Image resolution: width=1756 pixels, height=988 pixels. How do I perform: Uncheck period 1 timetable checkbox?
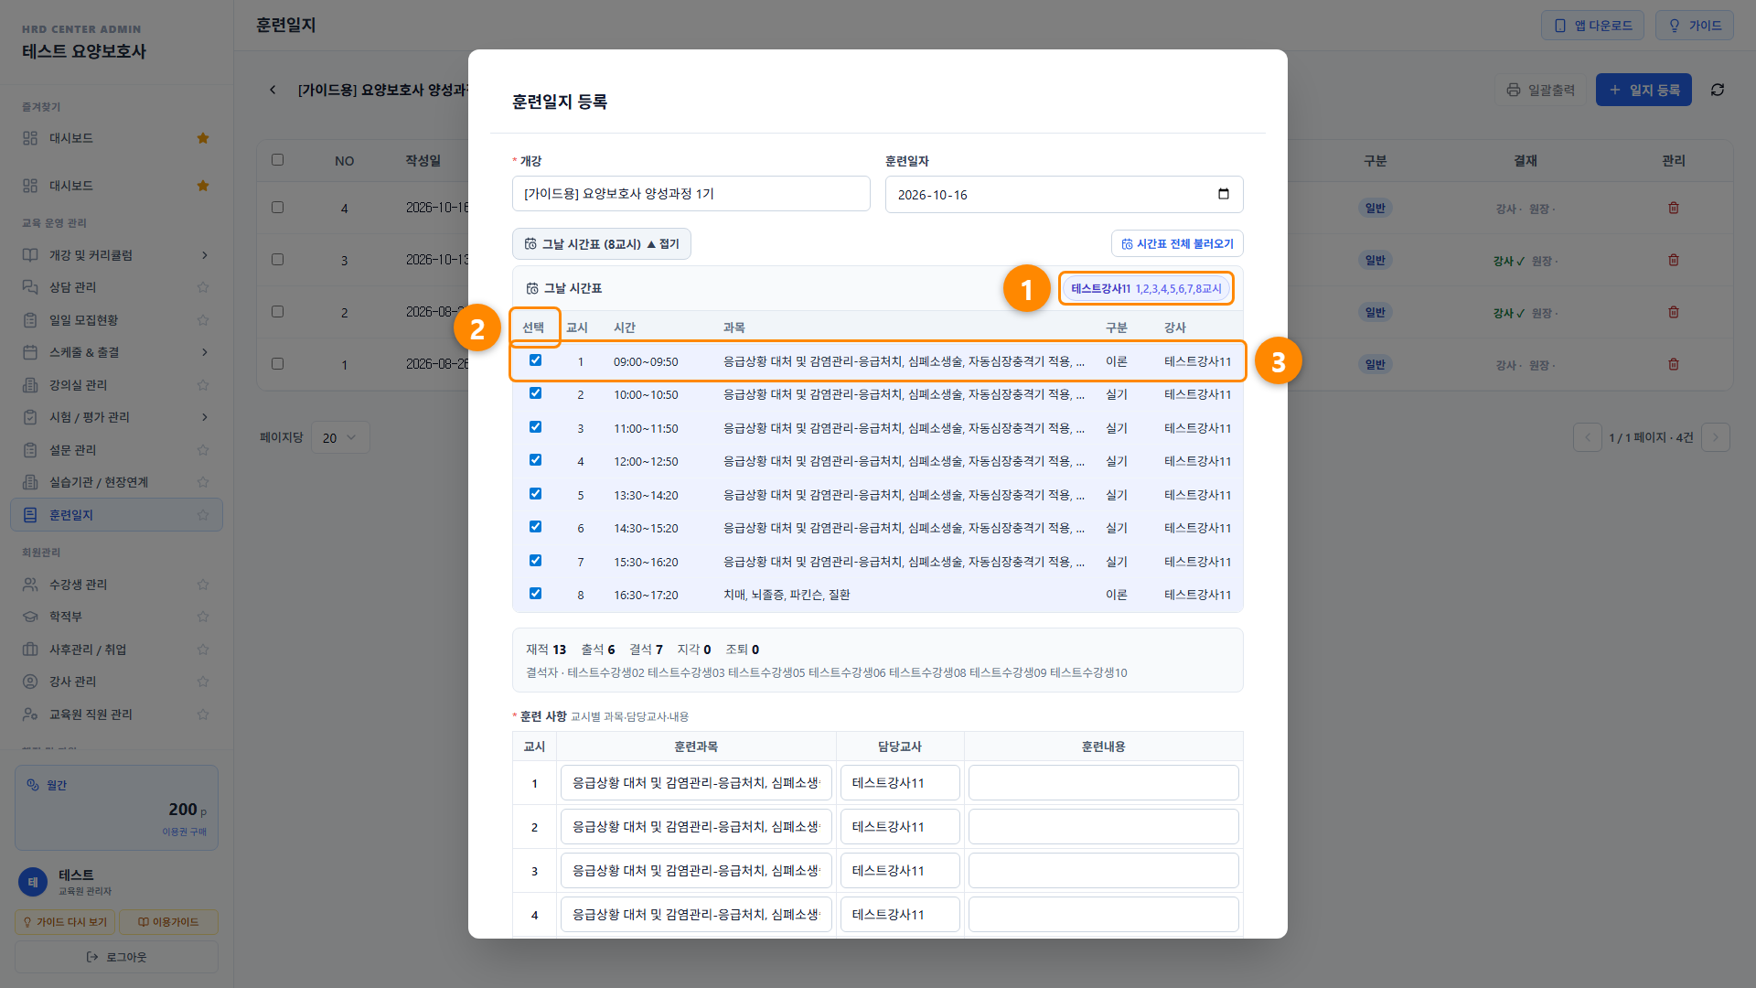point(535,360)
